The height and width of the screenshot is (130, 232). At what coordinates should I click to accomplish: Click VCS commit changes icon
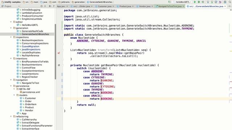pyautogui.click(x=212, y=2)
